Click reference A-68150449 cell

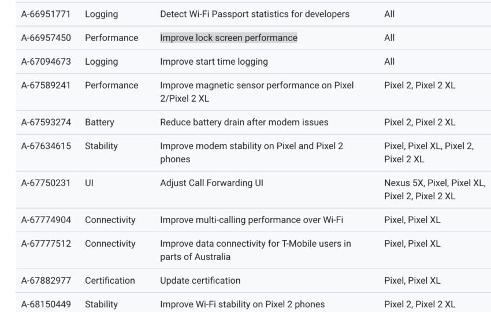46,304
